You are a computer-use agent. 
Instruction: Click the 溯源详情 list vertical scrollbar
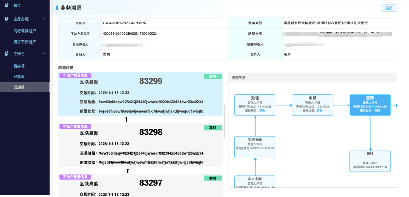coord(224,120)
